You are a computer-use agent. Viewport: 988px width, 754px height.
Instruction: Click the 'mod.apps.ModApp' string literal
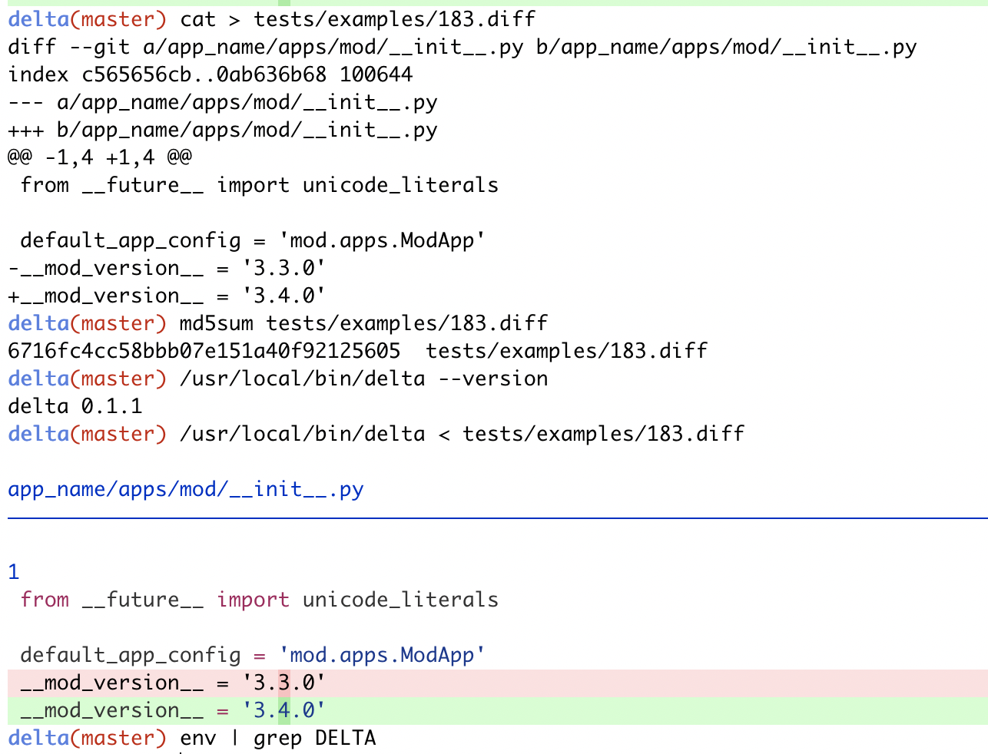tap(380, 655)
